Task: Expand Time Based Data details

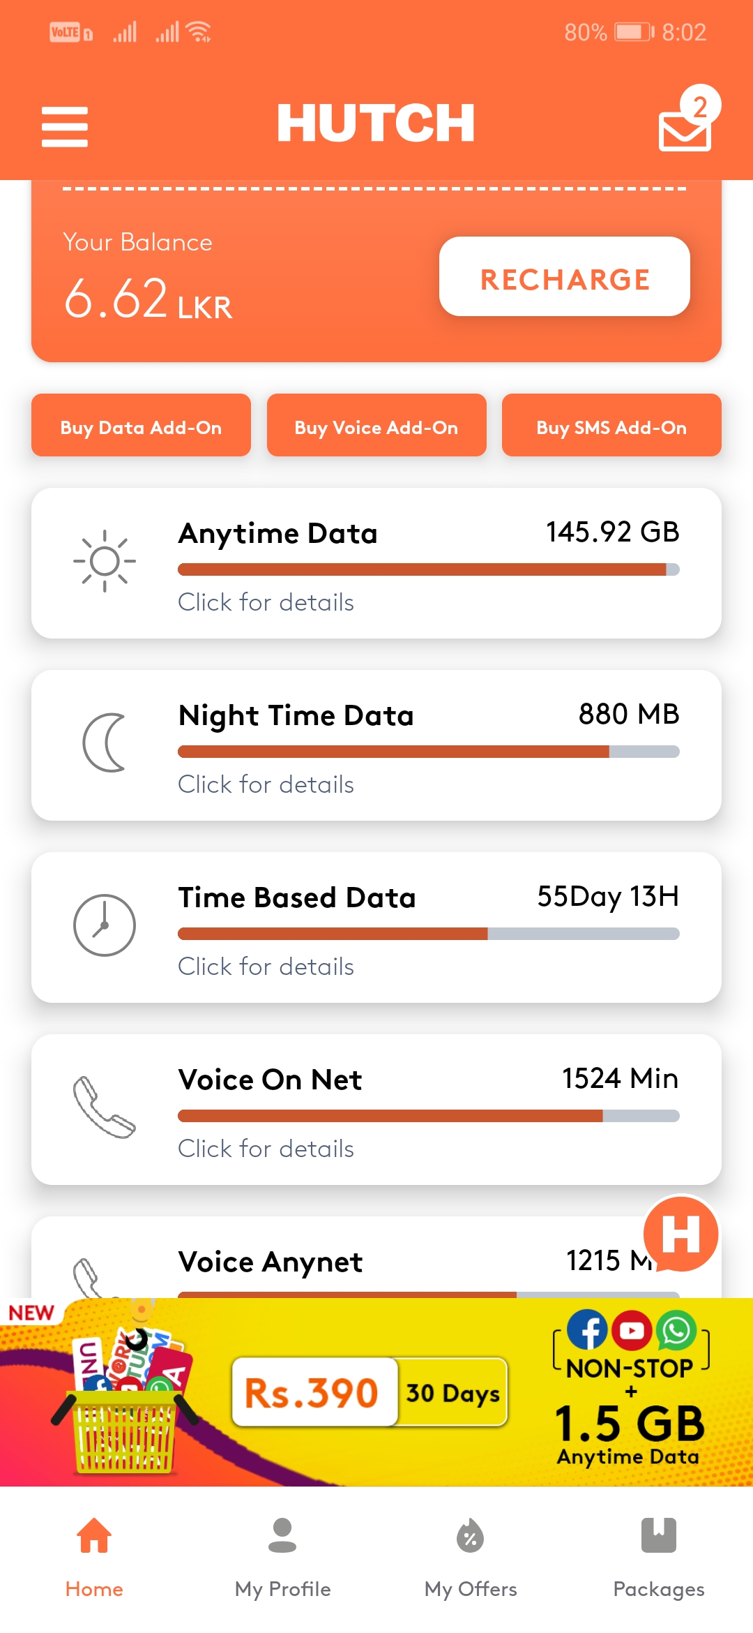Action: [x=266, y=967]
